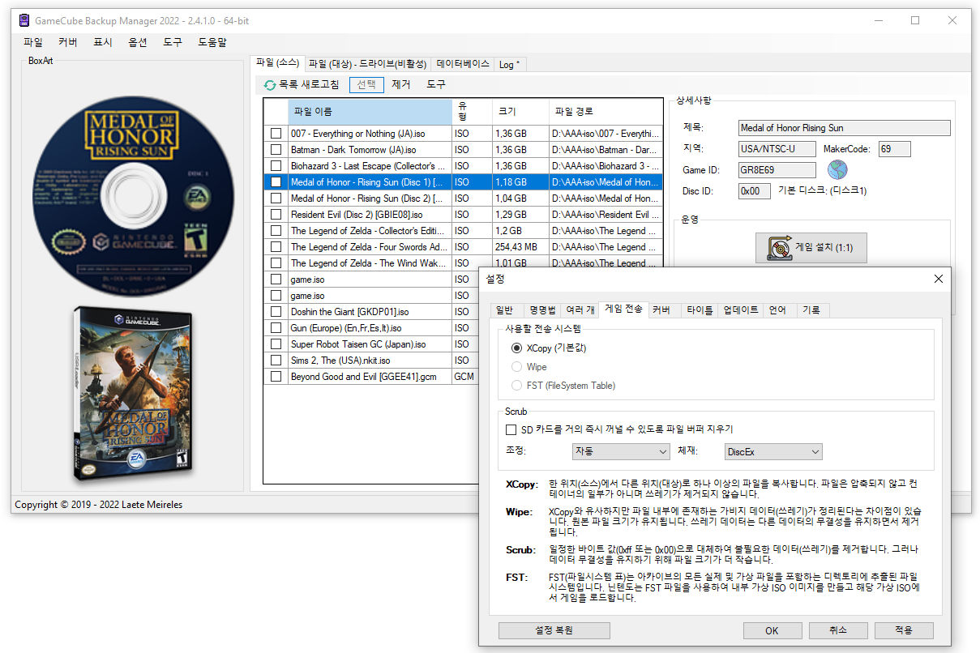The width and height of the screenshot is (980, 653).
Task: Switch to the Log tab
Action: pyautogui.click(x=510, y=64)
